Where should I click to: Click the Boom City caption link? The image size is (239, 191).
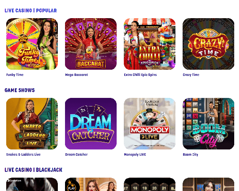[190, 155]
